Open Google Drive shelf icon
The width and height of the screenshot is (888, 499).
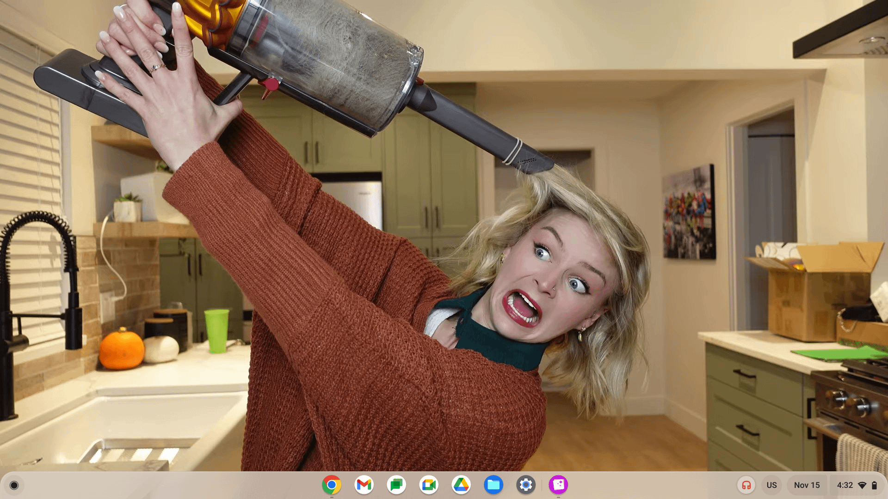[x=461, y=485]
